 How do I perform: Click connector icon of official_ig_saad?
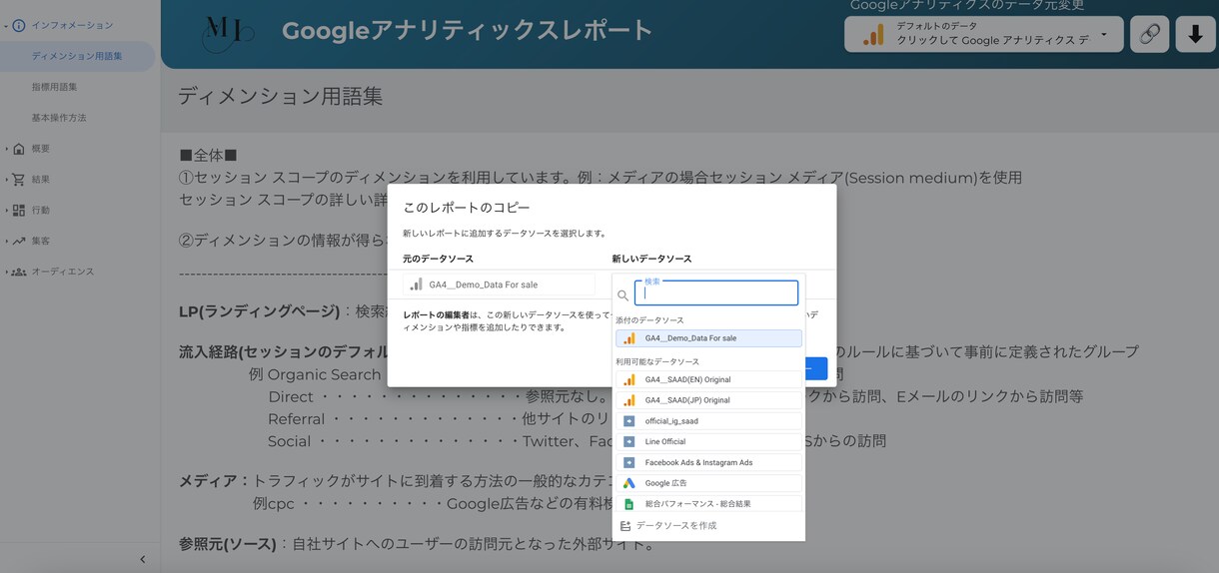click(628, 421)
